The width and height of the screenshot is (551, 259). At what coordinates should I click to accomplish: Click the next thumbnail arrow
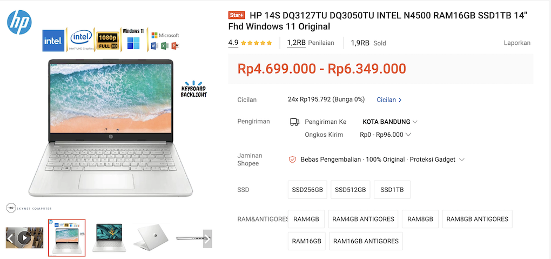point(207,238)
